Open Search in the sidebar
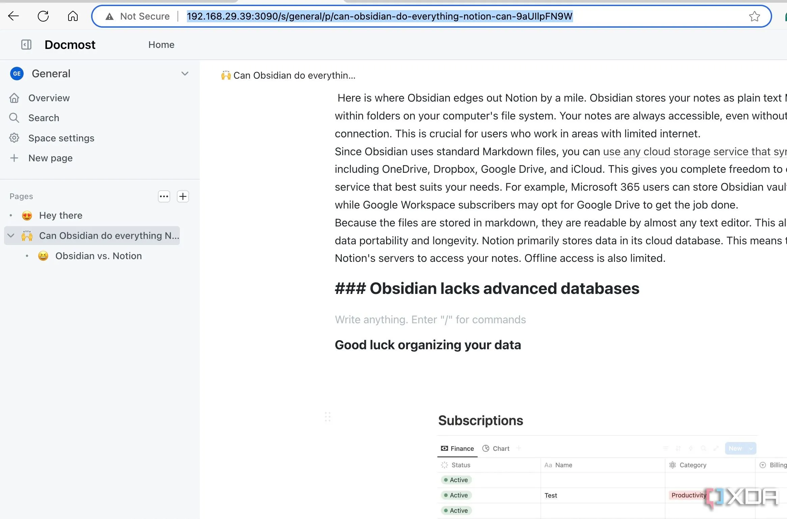This screenshot has height=519, width=787. [44, 118]
